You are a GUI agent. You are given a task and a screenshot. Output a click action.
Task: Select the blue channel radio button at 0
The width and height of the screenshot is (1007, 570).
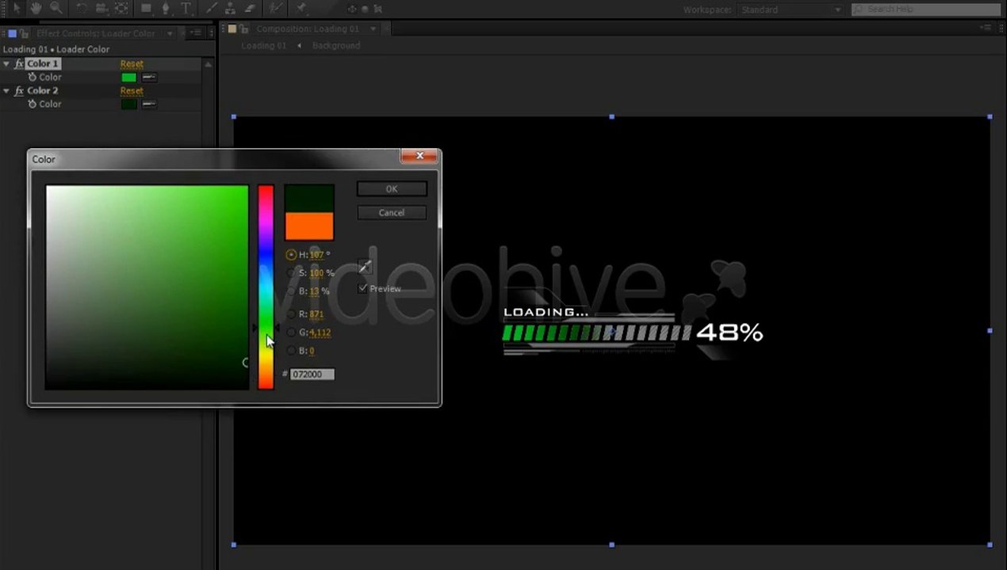pyautogui.click(x=291, y=351)
